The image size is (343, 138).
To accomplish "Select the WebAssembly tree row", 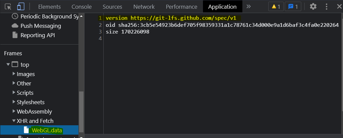I will click(x=39, y=112).
